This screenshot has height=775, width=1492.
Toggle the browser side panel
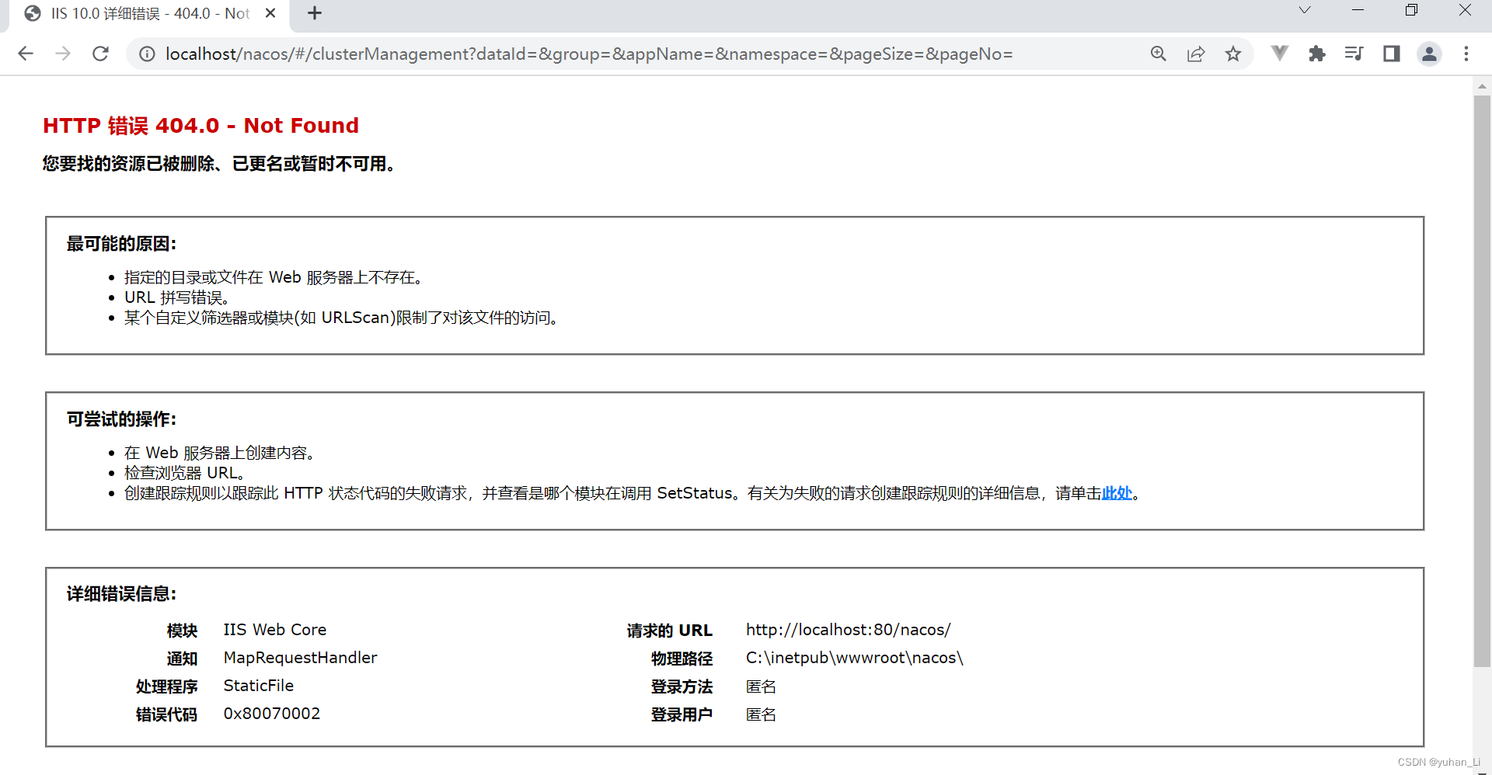click(1392, 54)
